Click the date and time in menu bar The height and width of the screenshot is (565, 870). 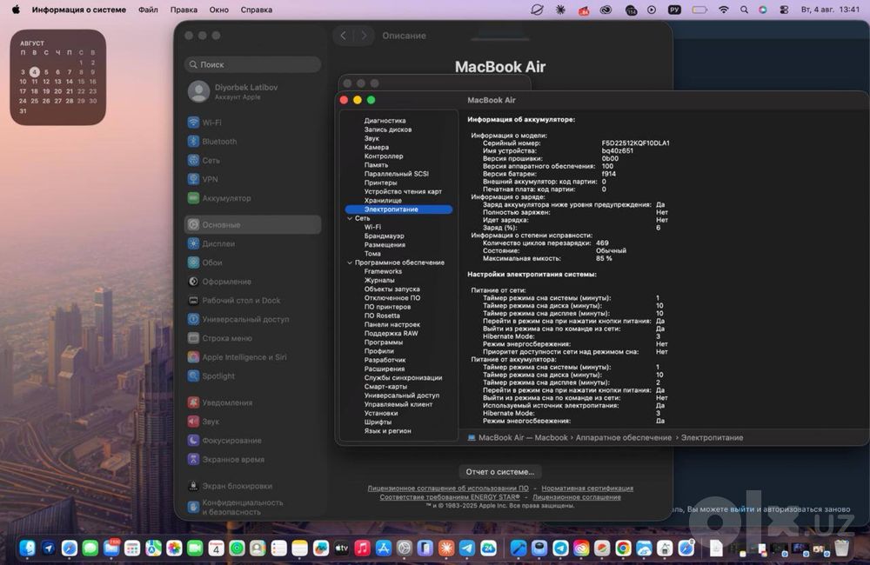coord(830,10)
